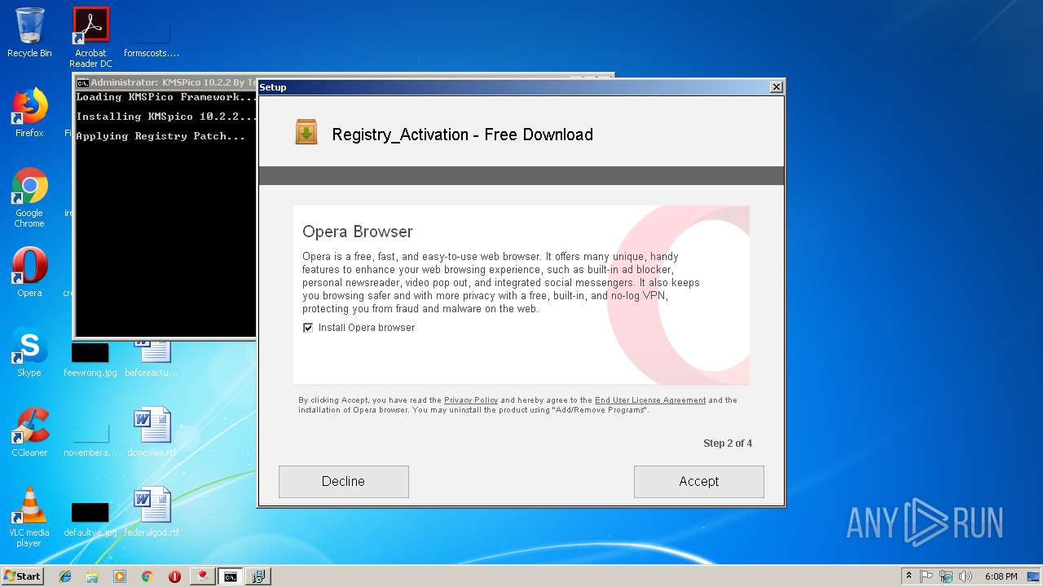Click 'Installing KMSpico 10.2.2...' console line
The height and width of the screenshot is (587, 1043).
point(166,117)
